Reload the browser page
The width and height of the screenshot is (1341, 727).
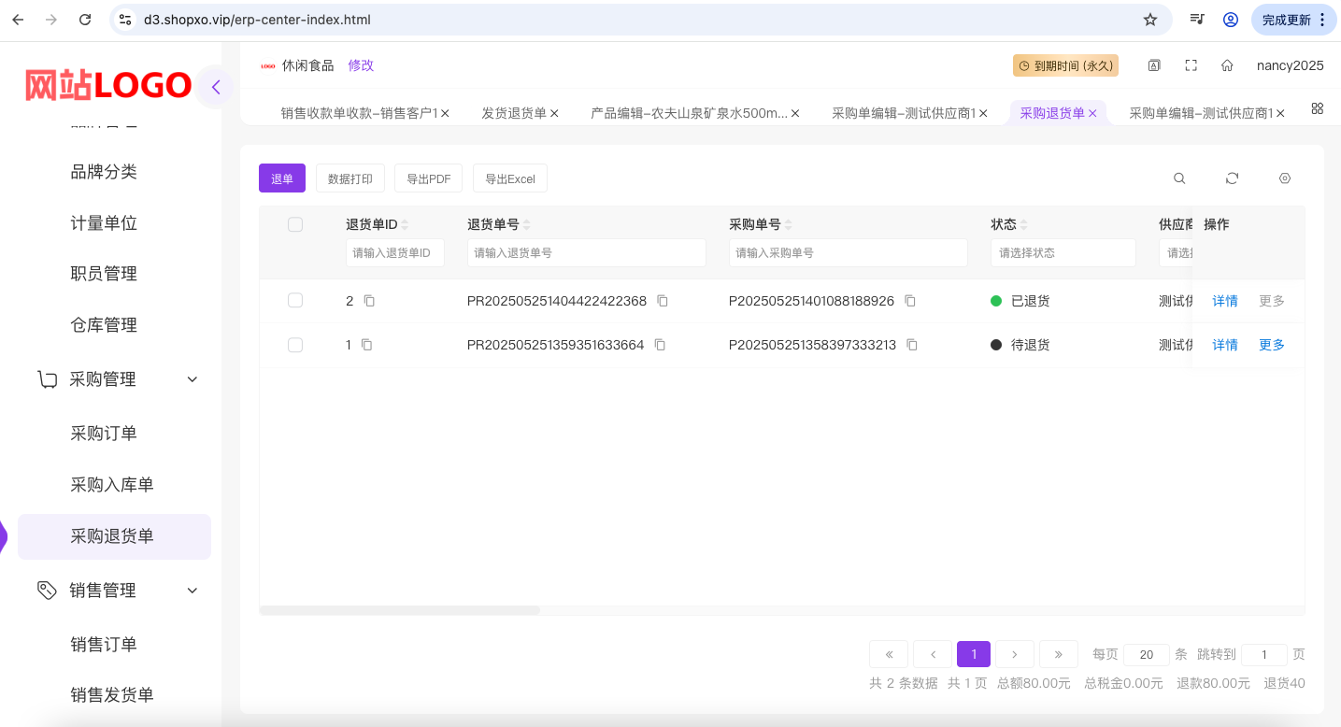point(85,20)
